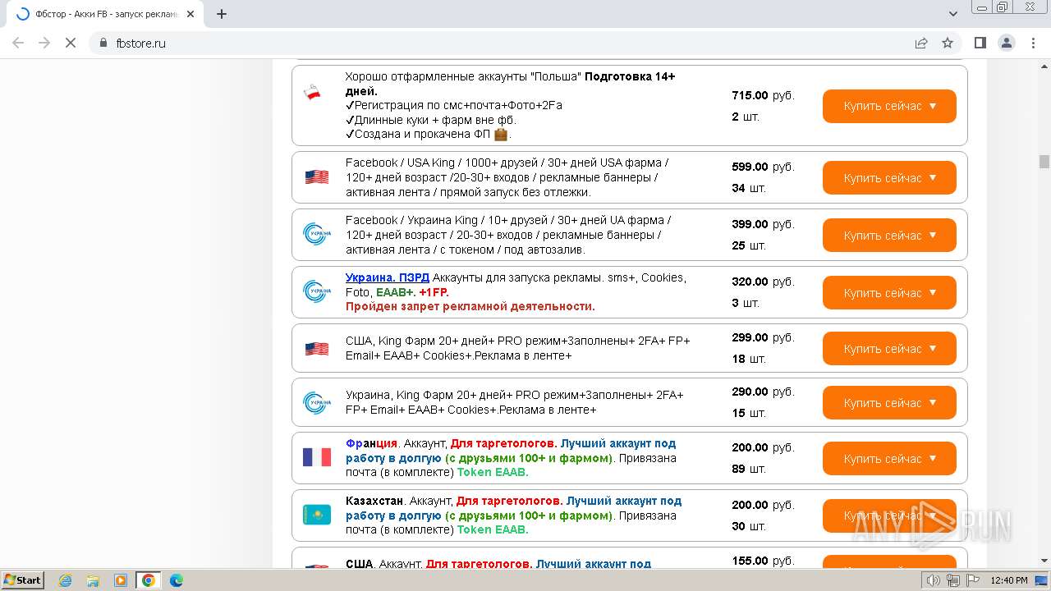
Task: Click Ukraine logo beside ПЗРД listing
Action: click(316, 291)
